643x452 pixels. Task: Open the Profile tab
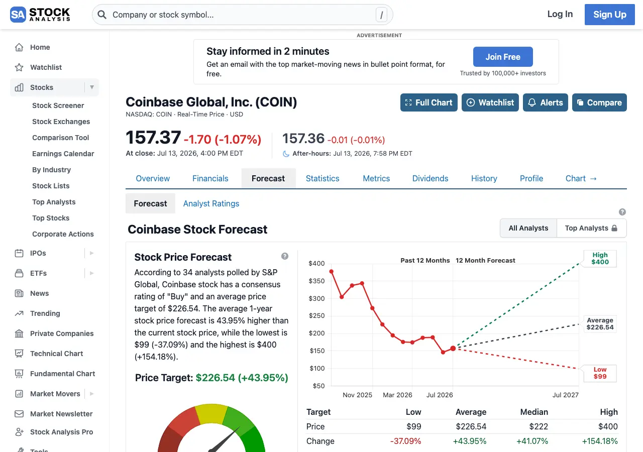coord(531,178)
